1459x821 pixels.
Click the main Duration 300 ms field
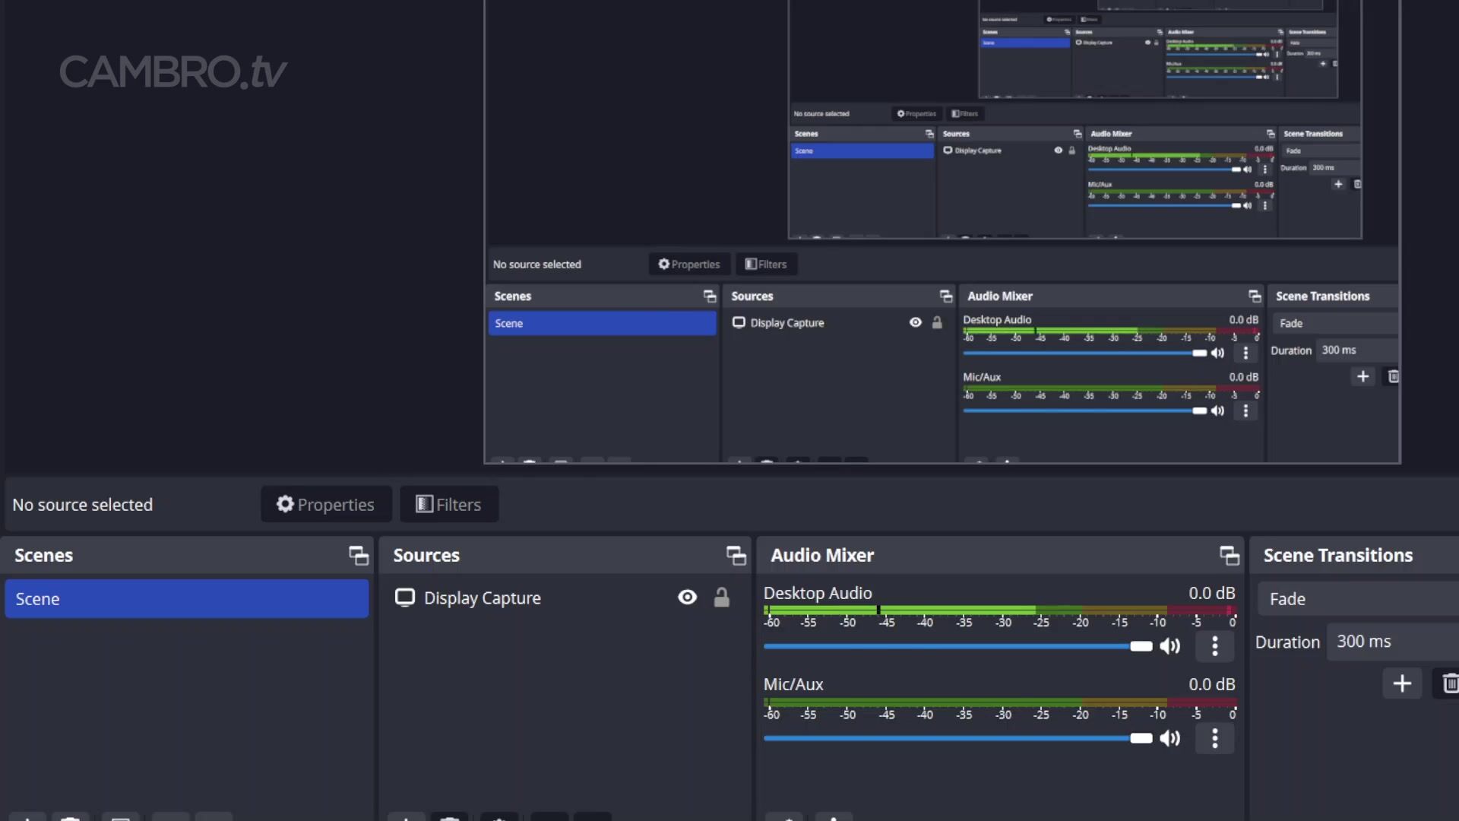(x=1393, y=642)
